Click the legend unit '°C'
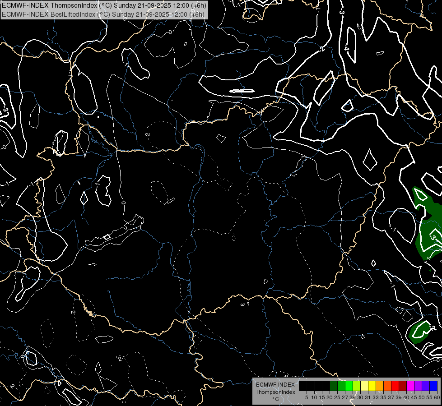 pos(276,399)
